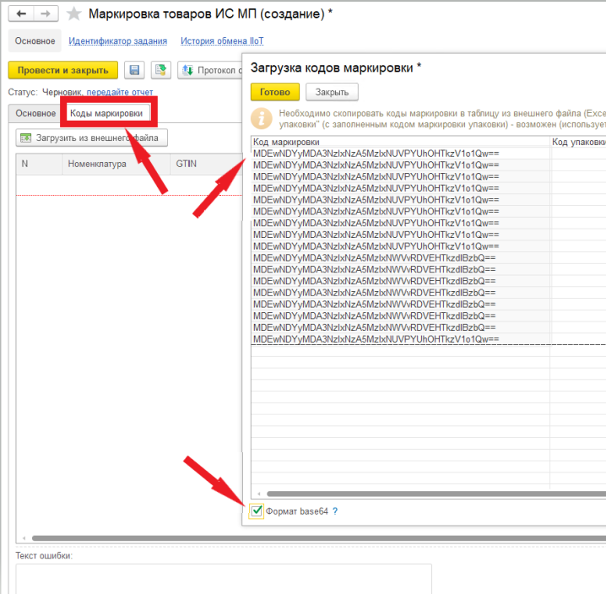This screenshot has width=606, height=594.
Task: Toggle the Формат base64 checkbox
Action: tap(257, 510)
